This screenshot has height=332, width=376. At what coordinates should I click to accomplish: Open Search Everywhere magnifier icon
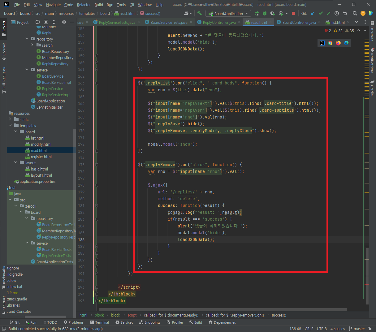[x=355, y=13]
